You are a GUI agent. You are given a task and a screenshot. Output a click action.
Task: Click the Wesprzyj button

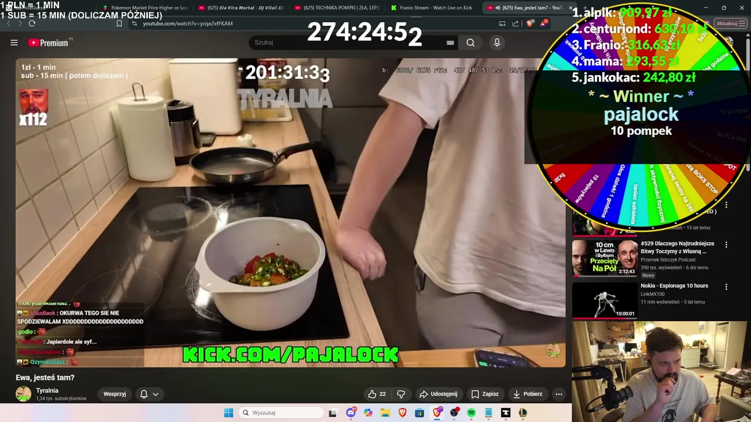[x=114, y=394]
